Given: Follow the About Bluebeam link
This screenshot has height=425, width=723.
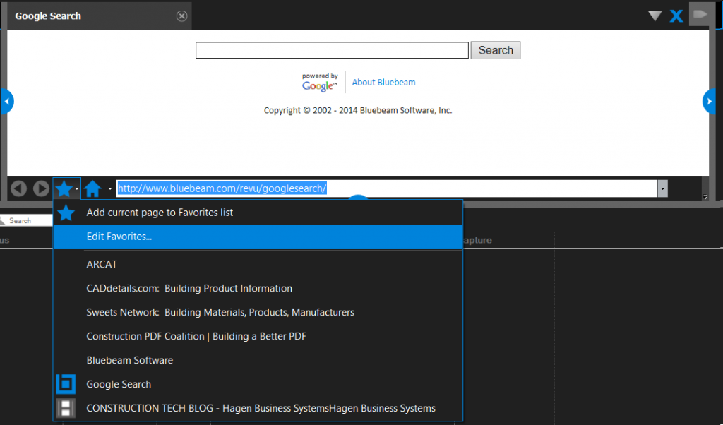Looking at the screenshot, I should [x=383, y=83].
